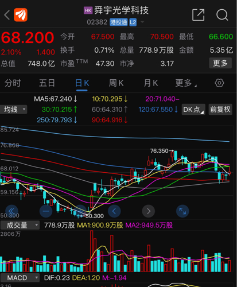Toggle 前复权 price adjustment
Screen dimensions: 237x287
point(220,110)
